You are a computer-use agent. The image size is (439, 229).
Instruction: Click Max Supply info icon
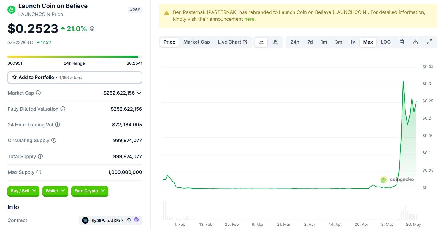click(39, 172)
